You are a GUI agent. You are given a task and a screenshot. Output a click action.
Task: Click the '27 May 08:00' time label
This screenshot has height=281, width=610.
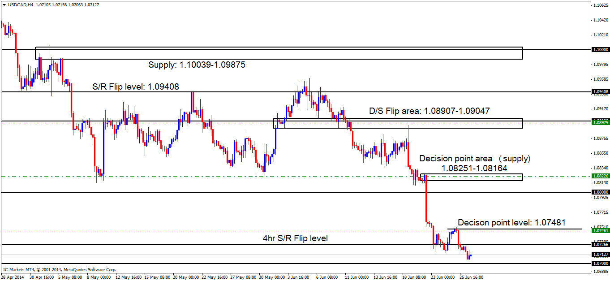(x=243, y=277)
